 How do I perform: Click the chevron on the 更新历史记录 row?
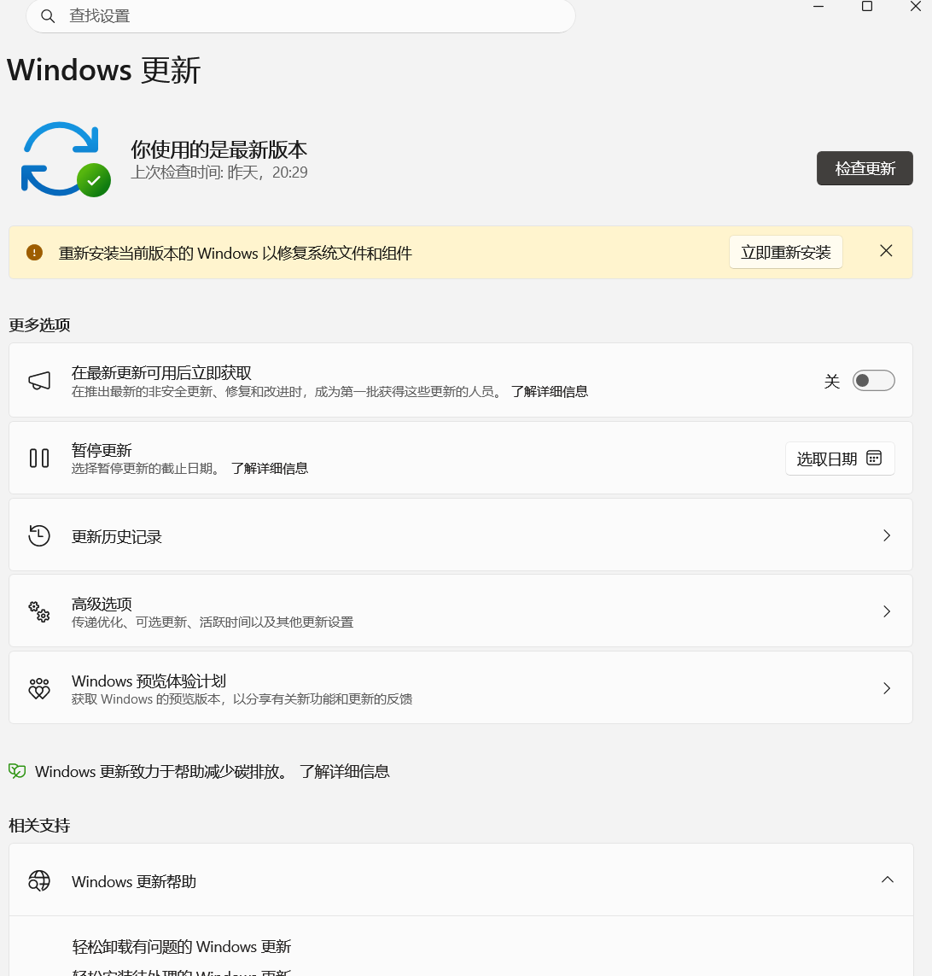(887, 535)
